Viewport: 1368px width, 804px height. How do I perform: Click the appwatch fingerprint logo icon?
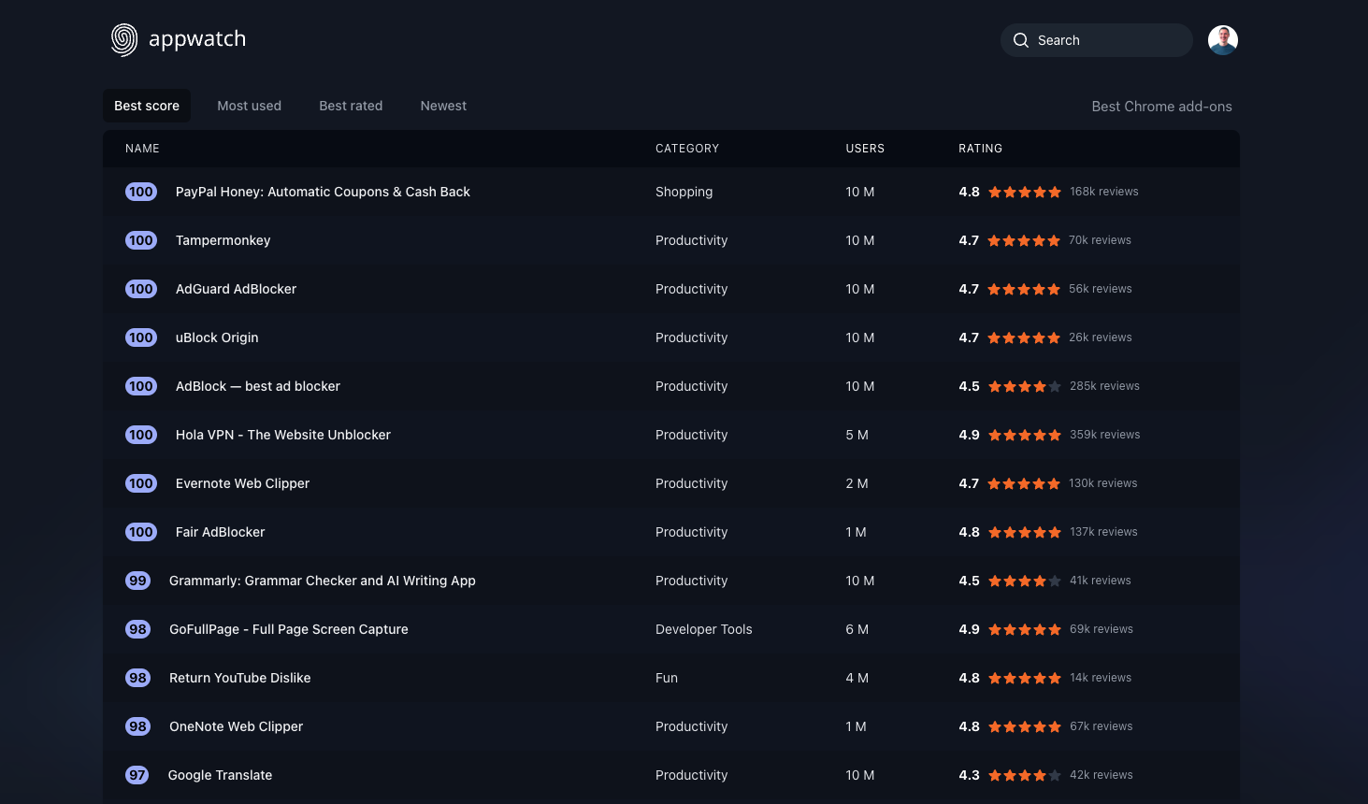pyautogui.click(x=124, y=40)
